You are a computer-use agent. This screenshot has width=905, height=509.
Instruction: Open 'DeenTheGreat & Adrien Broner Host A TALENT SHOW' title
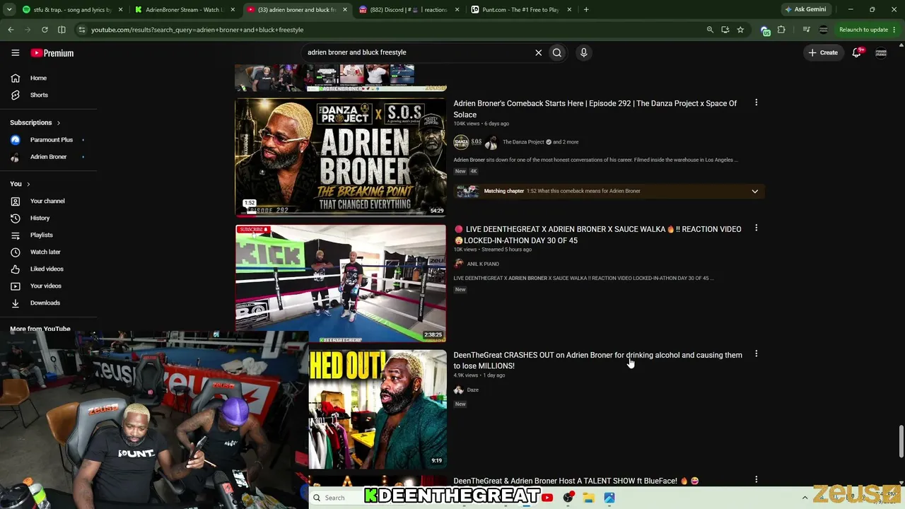pos(576,481)
